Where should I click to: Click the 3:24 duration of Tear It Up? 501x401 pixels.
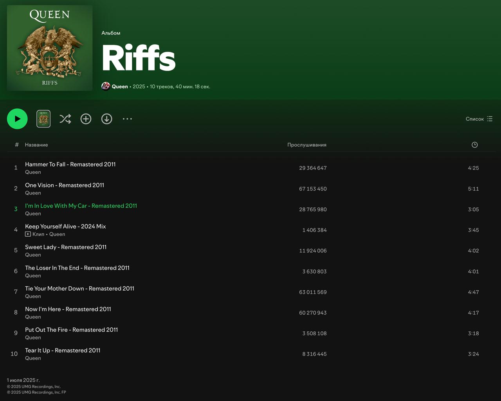pyautogui.click(x=473, y=354)
